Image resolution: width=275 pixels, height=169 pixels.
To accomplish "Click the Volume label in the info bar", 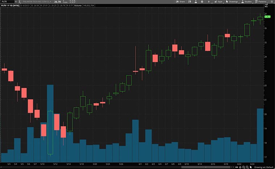I will [78, 5].
